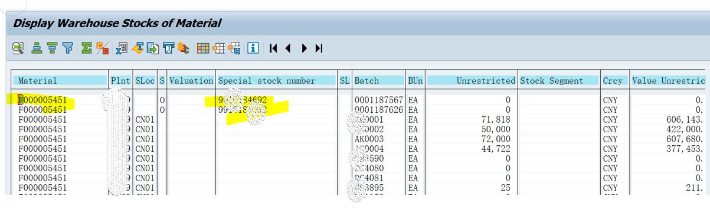This screenshot has height=219, width=710.
Task: Select the SLoc column header
Action: [x=145, y=81]
